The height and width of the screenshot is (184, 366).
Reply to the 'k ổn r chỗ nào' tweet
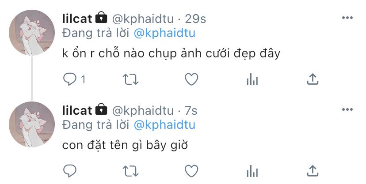pyautogui.click(x=69, y=79)
